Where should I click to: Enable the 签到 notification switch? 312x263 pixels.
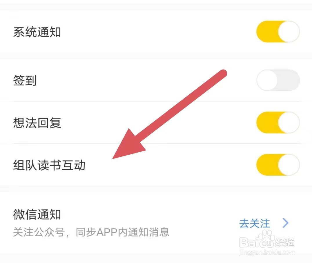pos(278,80)
